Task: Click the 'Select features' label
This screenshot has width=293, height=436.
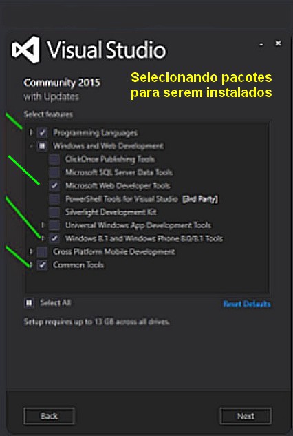Action: [48, 114]
